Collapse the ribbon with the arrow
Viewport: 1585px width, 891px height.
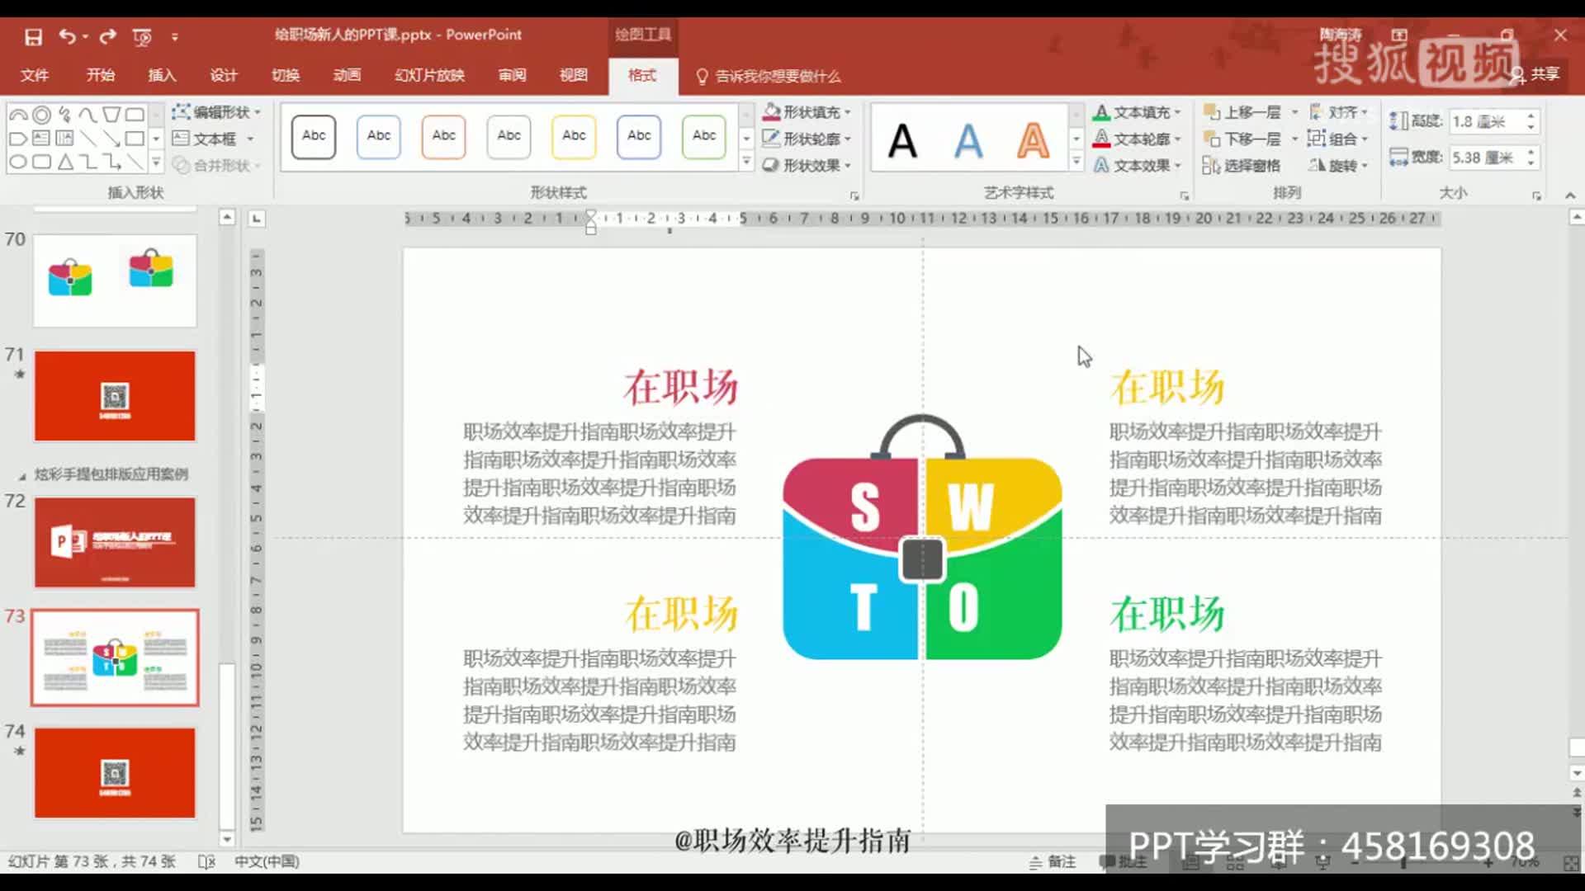coord(1569,196)
